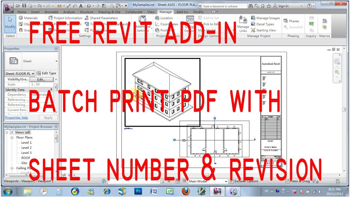The height and width of the screenshot is (197, 350).
Task: Click the Macro Manager icon in Macros panel
Action: click(x=325, y=21)
